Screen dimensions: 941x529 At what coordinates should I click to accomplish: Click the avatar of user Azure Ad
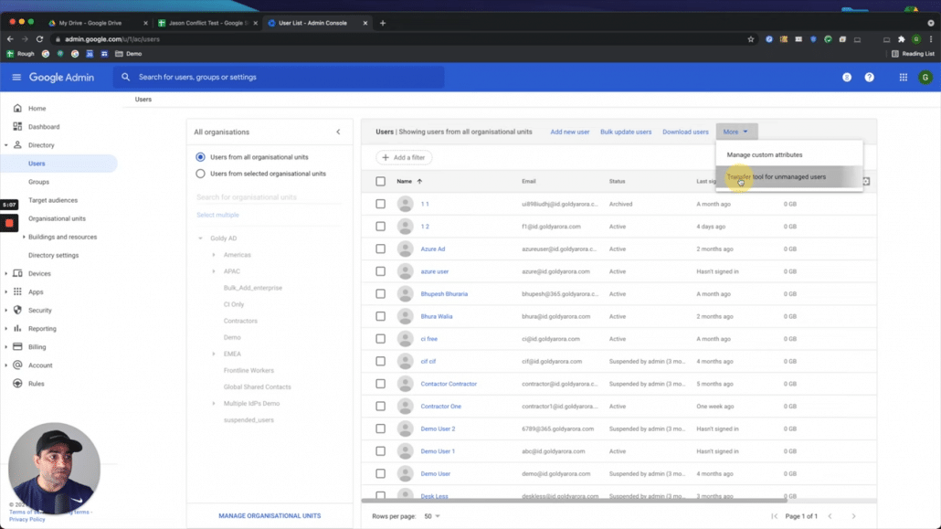[x=405, y=249]
